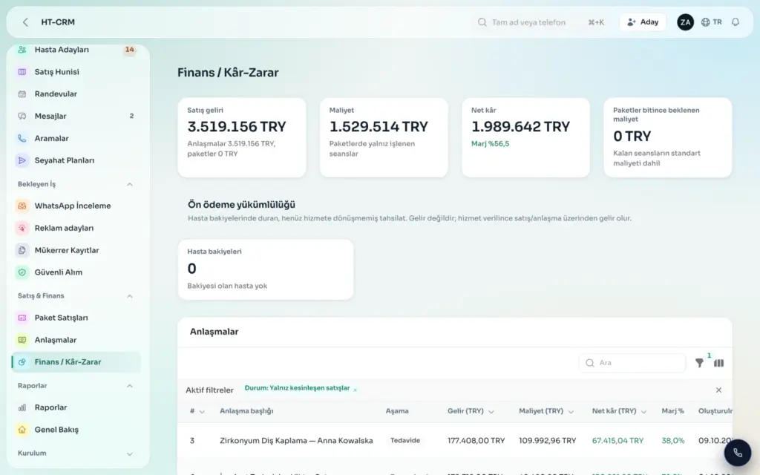Go to Randevular
The width and height of the screenshot is (760, 475).
pyautogui.click(x=76, y=94)
